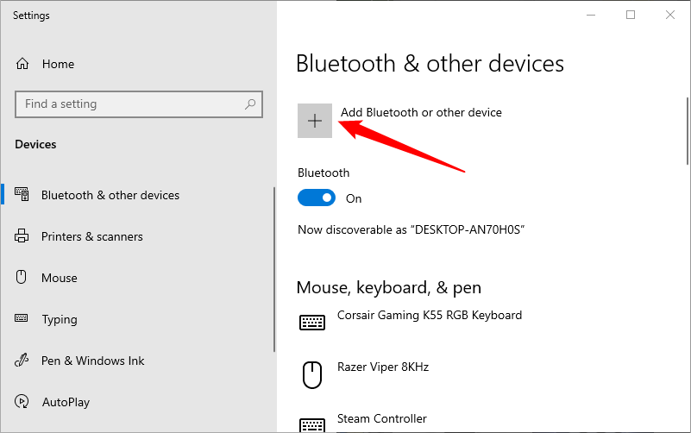The width and height of the screenshot is (691, 433).
Task: Open Pen & Windows Ink settings
Action: 93,361
